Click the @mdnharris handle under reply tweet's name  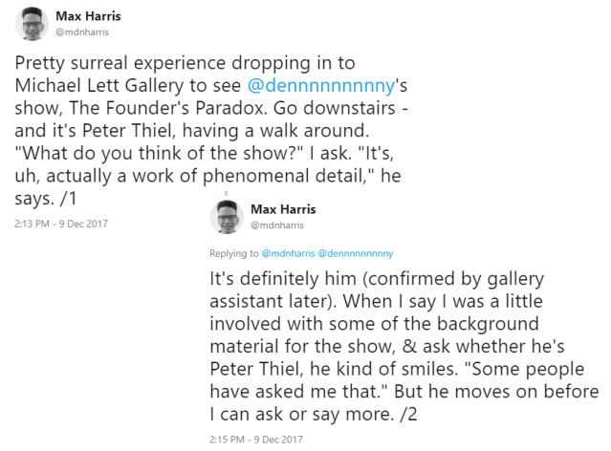(x=277, y=225)
